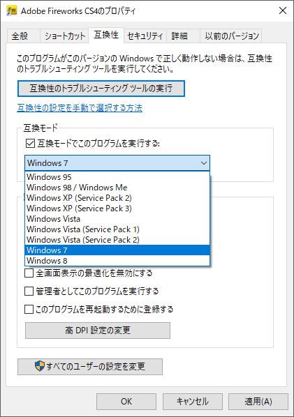Viewport: 294px width, 417px height.
Task: Run 互換性のトラブルシューティング ツールの実行 button
Action: [x=101, y=89]
